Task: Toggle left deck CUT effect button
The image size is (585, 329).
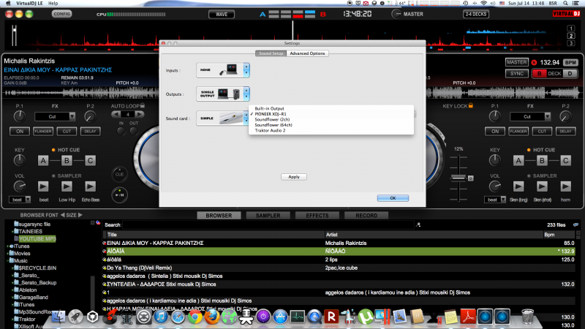Action: pyautogui.click(x=67, y=132)
